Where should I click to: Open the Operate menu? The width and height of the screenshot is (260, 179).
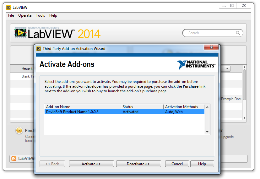tap(25, 15)
